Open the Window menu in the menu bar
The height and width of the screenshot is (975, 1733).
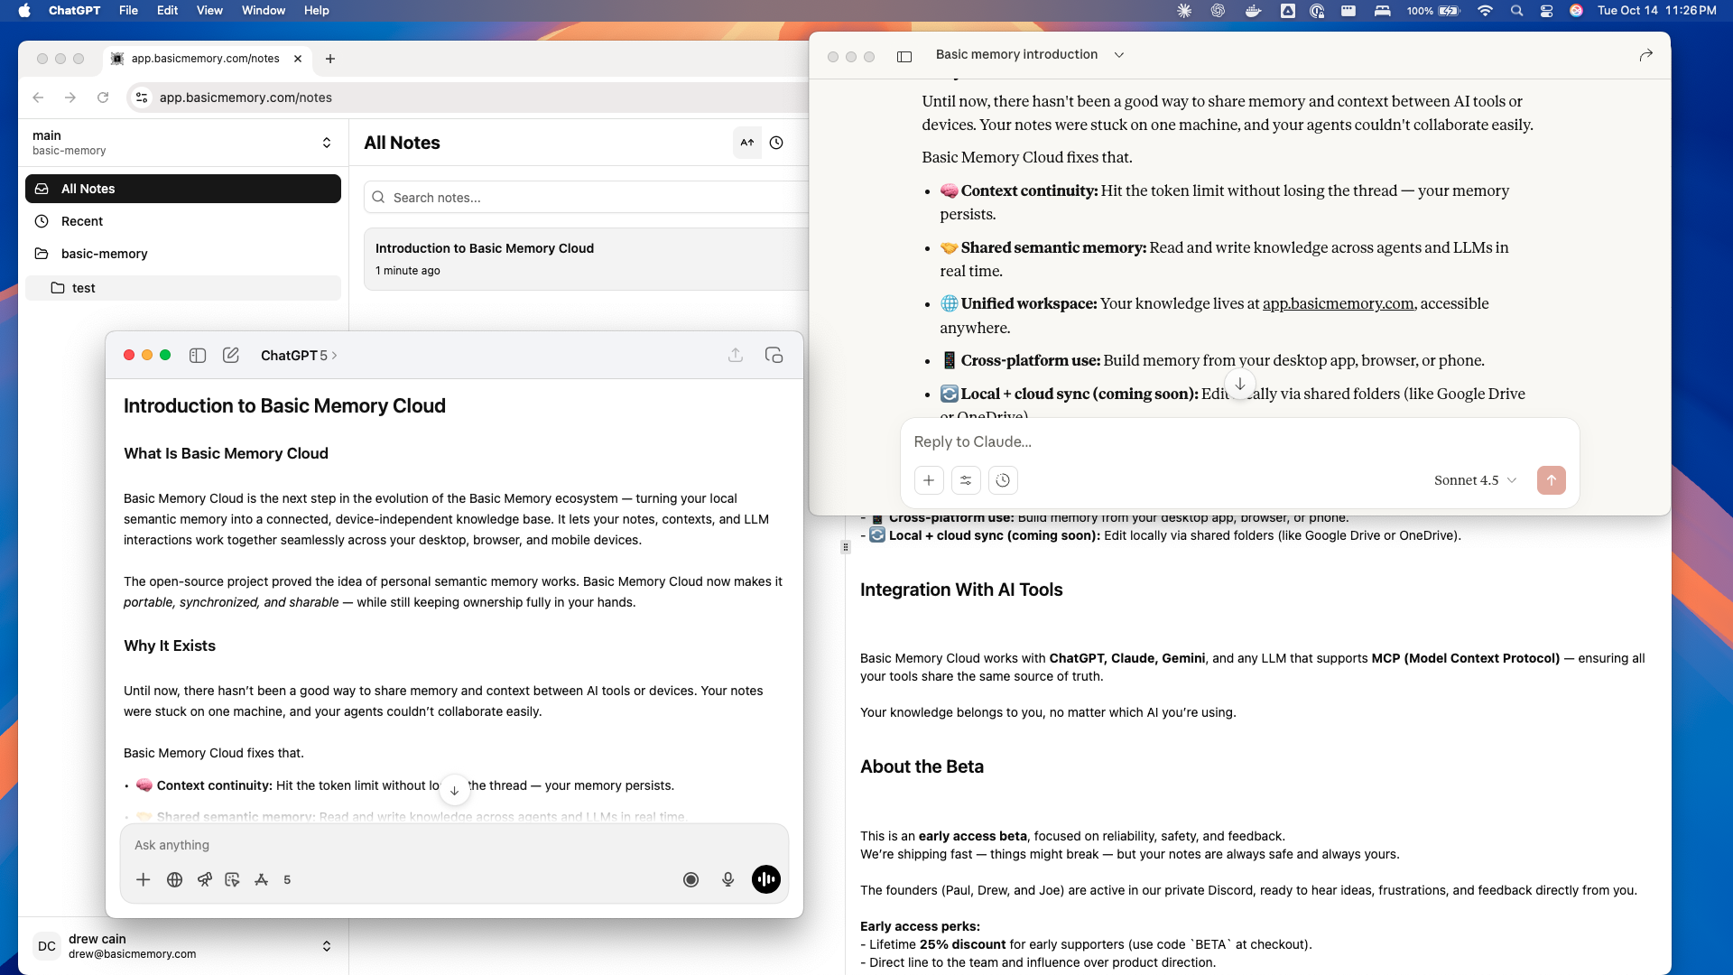pos(263,10)
